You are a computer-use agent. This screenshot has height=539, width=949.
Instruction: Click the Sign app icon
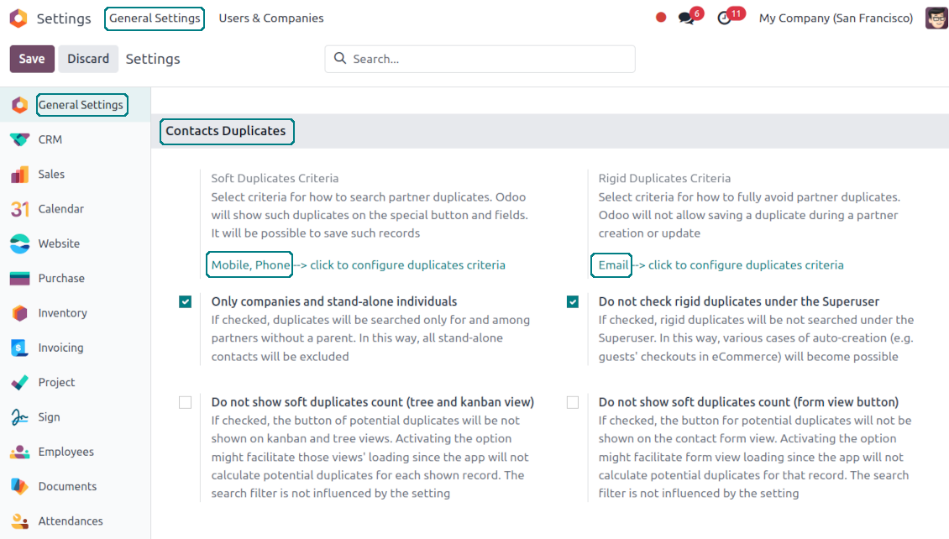pyautogui.click(x=19, y=416)
